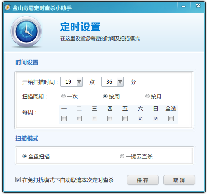Click the subtitle 在这里设置您需要的时间及扫描模式
The image size is (208, 194).
(100, 38)
